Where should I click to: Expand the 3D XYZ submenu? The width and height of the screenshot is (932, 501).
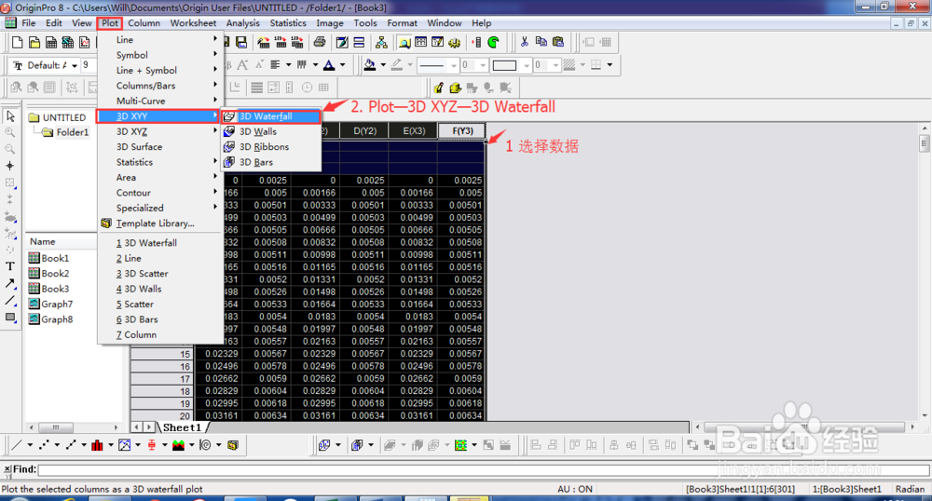click(x=160, y=131)
